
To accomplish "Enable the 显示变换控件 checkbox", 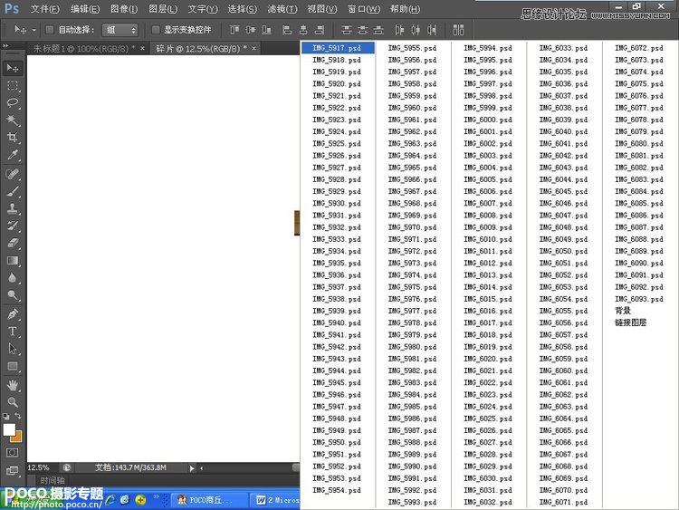I will 155,30.
